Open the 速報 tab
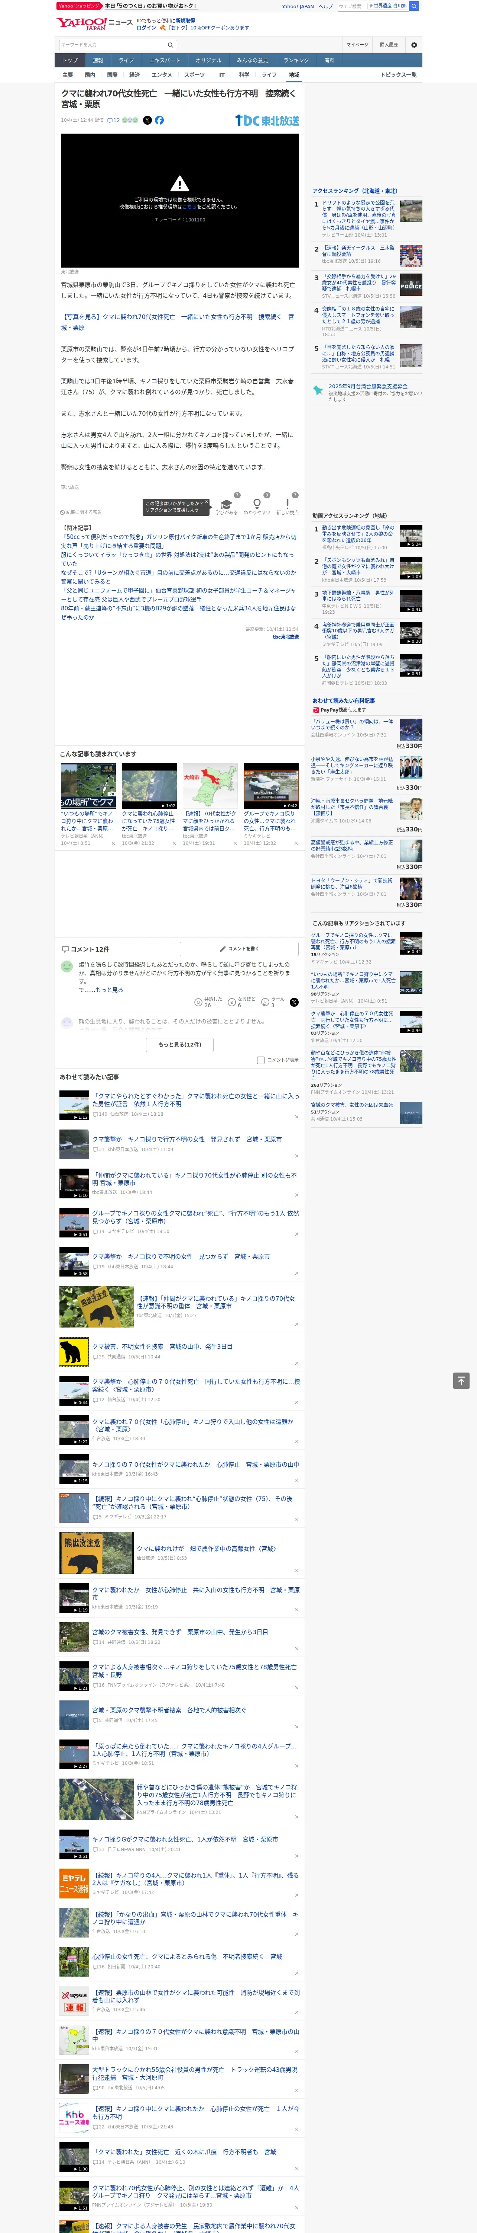The height and width of the screenshot is (2233, 477). [98, 61]
